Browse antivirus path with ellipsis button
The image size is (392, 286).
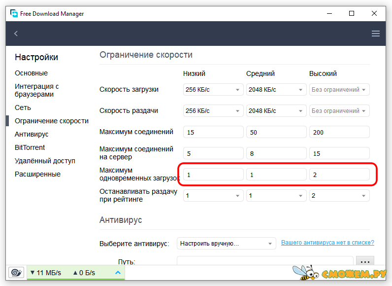pos(365,261)
